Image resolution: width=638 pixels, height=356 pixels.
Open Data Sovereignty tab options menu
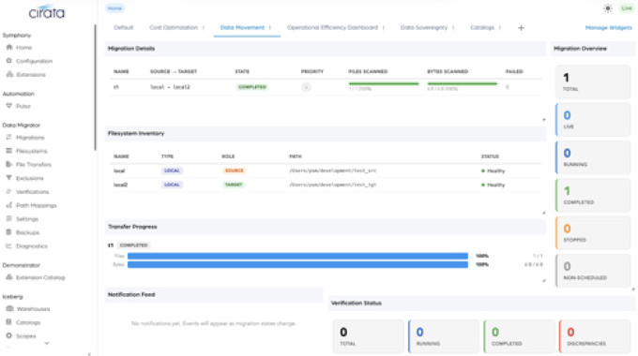coord(453,27)
